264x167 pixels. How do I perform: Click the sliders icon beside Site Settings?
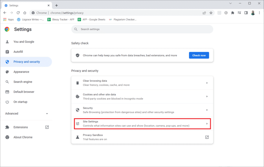coord(77,124)
